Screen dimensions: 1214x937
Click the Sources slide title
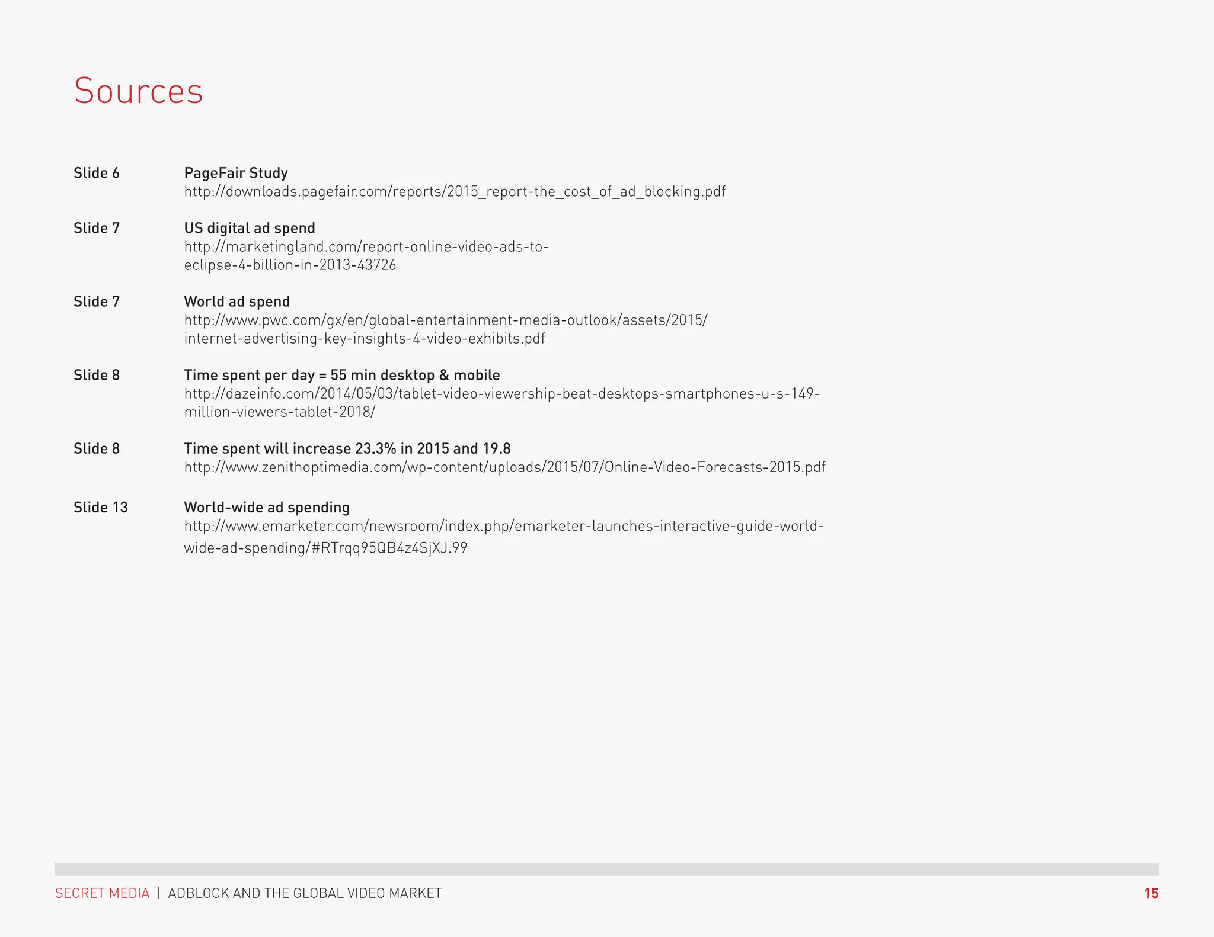138,91
